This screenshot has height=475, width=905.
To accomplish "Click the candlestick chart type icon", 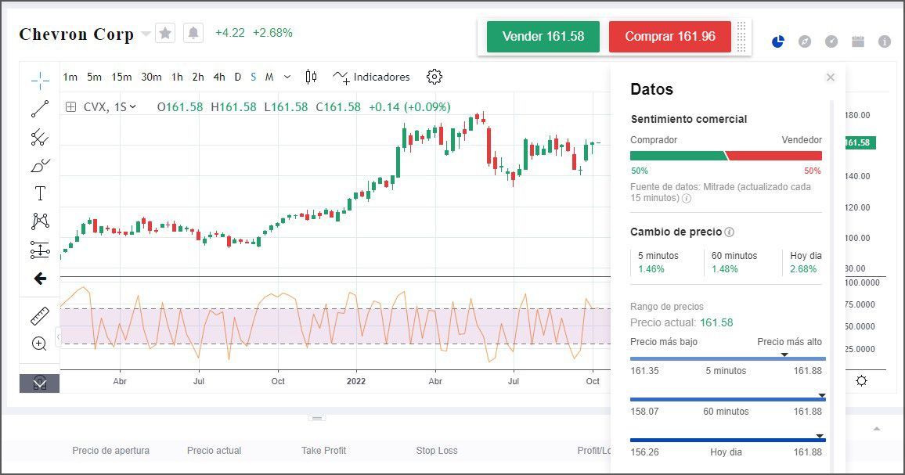I will click(311, 77).
